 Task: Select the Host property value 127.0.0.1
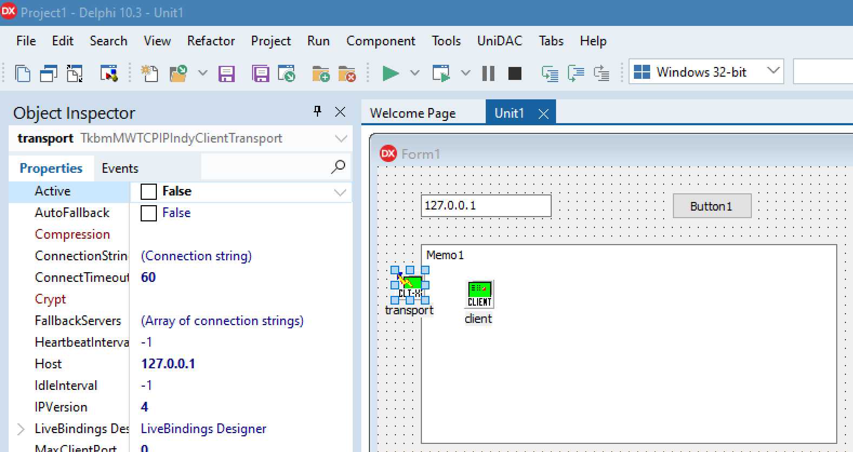(x=168, y=364)
